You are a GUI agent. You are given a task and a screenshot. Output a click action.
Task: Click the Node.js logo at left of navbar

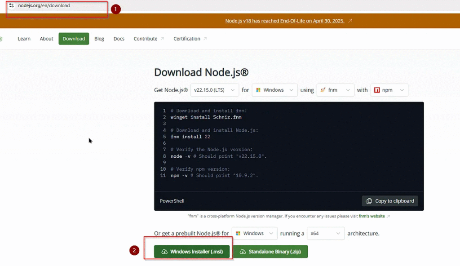[1, 39]
